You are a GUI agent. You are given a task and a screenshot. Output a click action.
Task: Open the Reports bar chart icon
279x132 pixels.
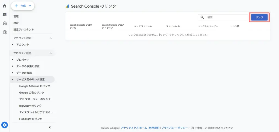(x=5, y=15)
